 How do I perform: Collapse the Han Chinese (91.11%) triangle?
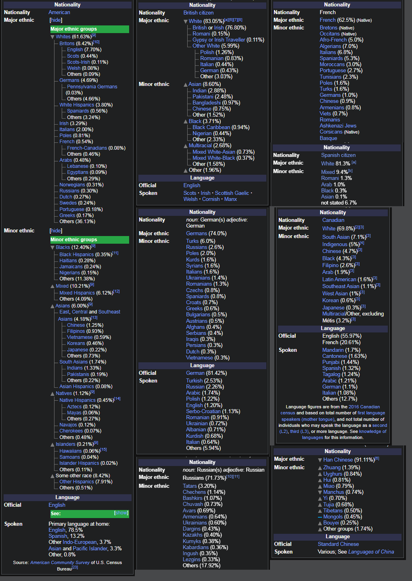coord(320,460)
